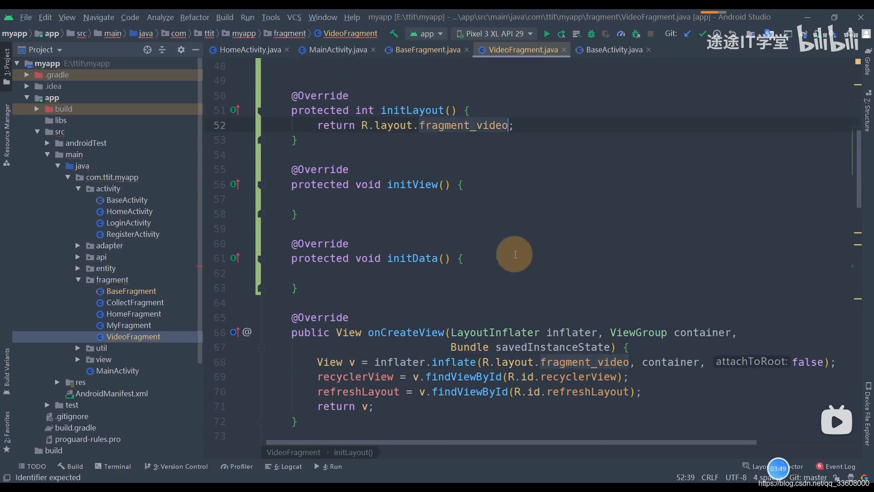Image resolution: width=874 pixels, height=492 pixels.
Task: Click Run with Coverage icon
Action: click(606, 34)
